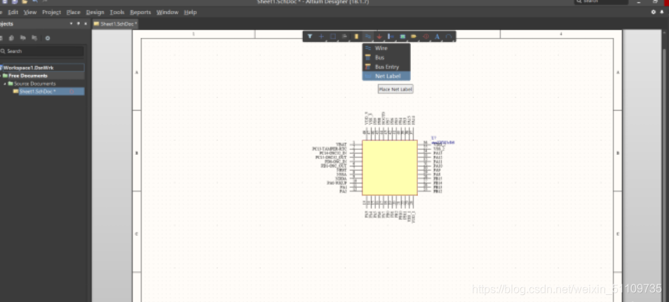Viewport: 669px width, 302px height.
Task: Close the Projects panel
Action: [86, 24]
